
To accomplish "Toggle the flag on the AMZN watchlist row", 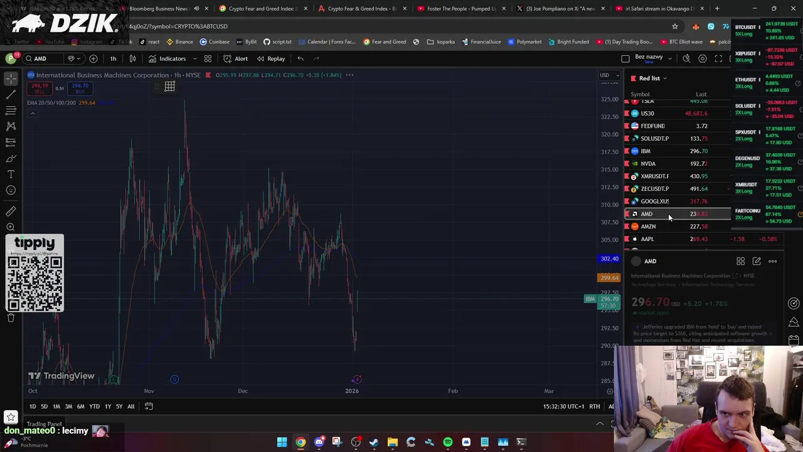I will pos(626,226).
